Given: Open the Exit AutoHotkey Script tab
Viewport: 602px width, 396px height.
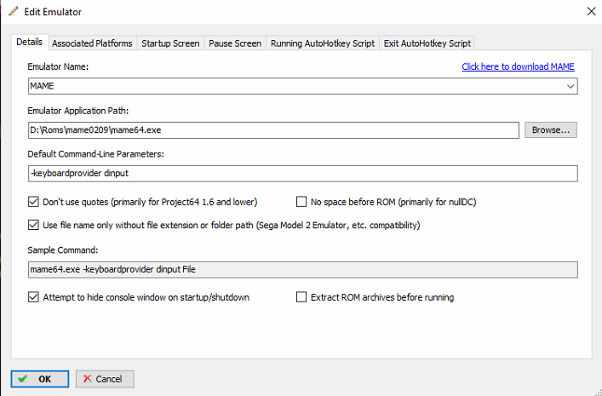Looking at the screenshot, I should click(x=427, y=43).
